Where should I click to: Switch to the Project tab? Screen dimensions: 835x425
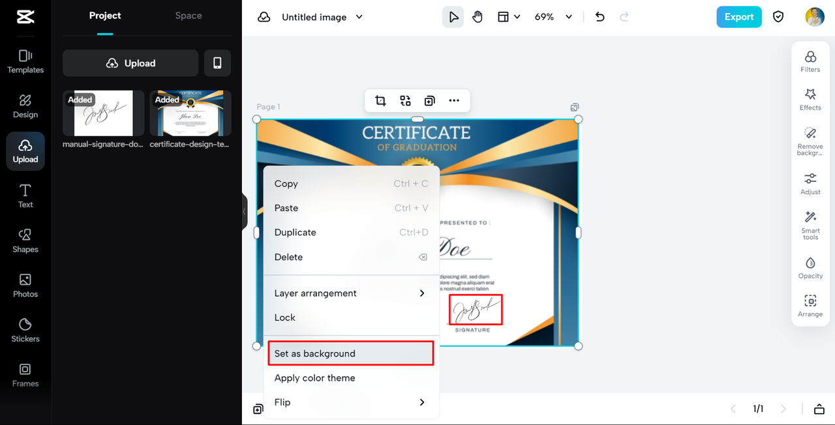pyautogui.click(x=105, y=16)
